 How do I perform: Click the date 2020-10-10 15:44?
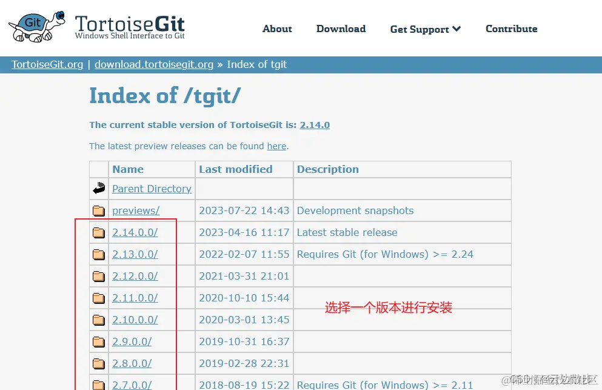pos(244,298)
